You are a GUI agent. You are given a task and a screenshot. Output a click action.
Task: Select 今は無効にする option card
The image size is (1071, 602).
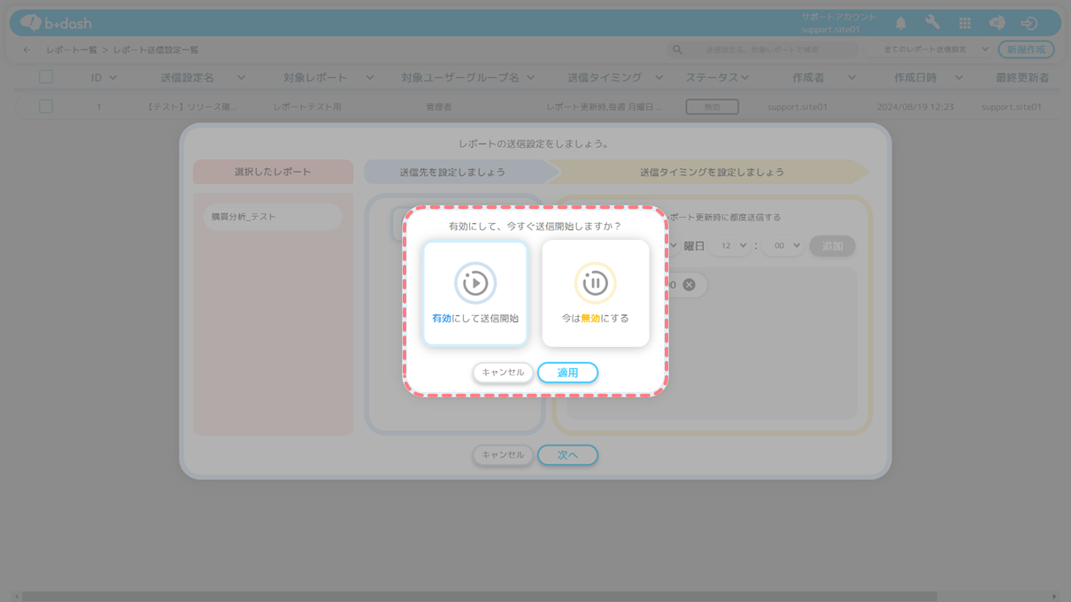(x=596, y=293)
